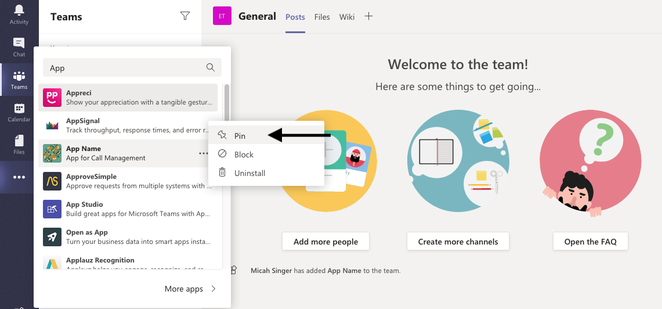Click the More apps ellipsis in sidebar
Screen dimensions: 662x309
click(x=19, y=177)
